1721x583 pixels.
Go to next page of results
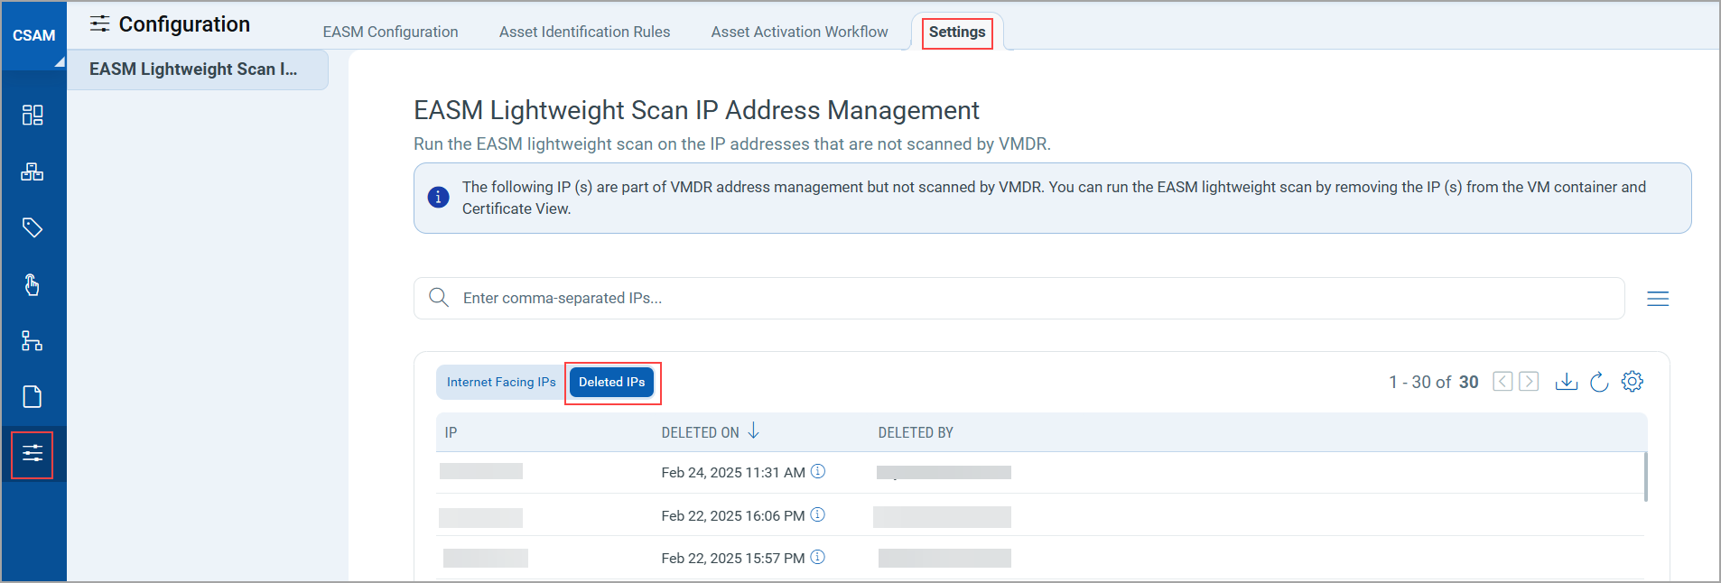tap(1529, 382)
